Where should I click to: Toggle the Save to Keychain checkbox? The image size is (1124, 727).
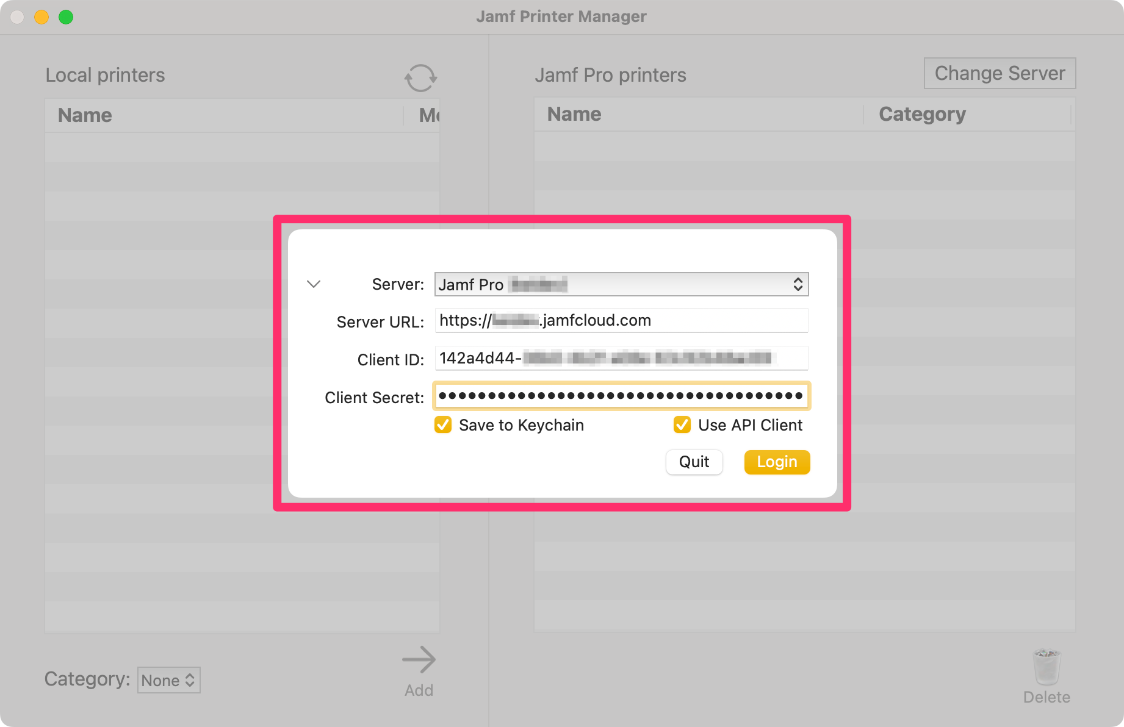click(x=443, y=424)
